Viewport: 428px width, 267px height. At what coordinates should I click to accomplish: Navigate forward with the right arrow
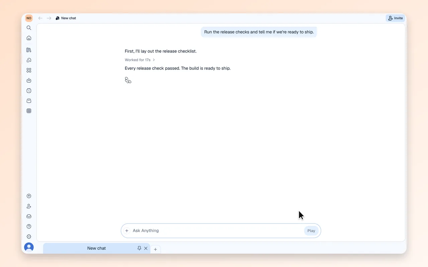tap(49, 18)
